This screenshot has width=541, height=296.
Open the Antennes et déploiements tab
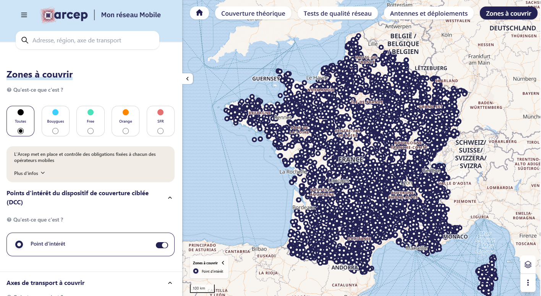pos(429,13)
